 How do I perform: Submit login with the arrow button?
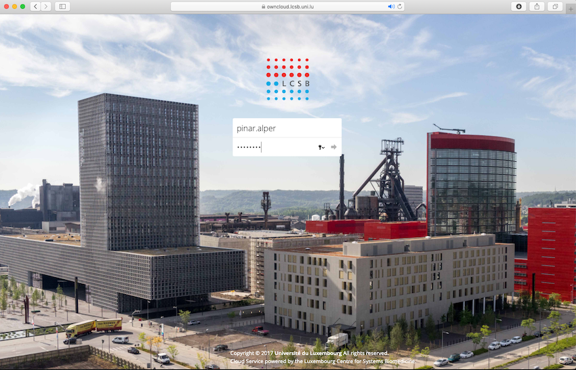[333, 147]
